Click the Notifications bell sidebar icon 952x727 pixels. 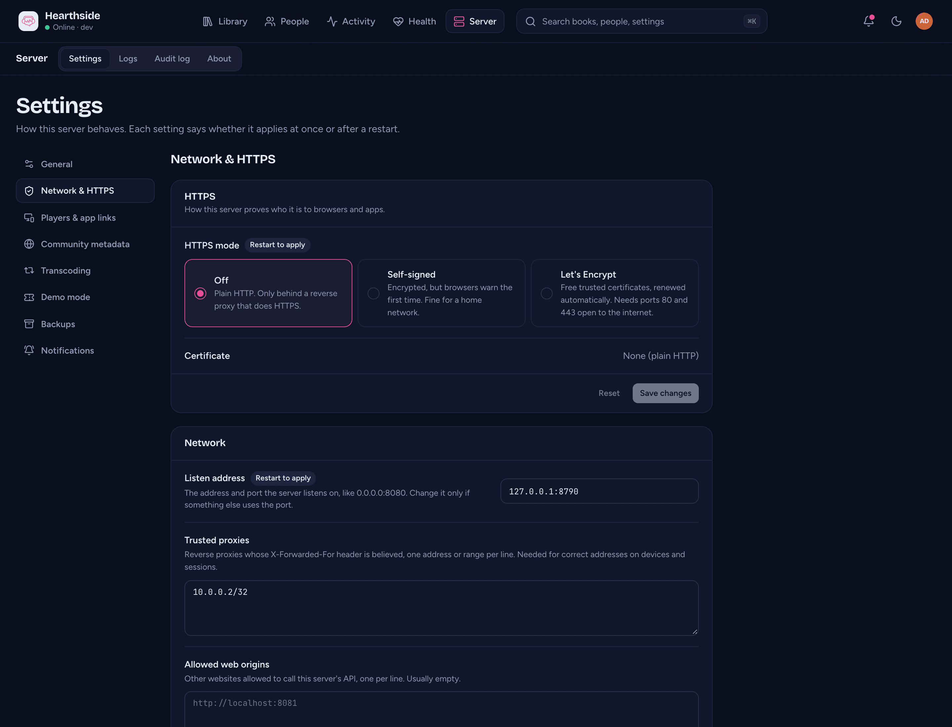[29, 351]
